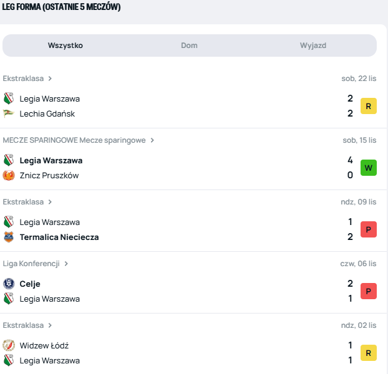This screenshot has width=388, height=374.
Task: Click Znicz Pruszków club crest icon
Action: click(x=9, y=175)
